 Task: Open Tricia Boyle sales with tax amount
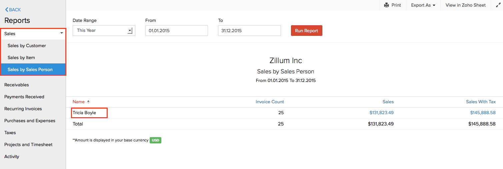coord(483,113)
